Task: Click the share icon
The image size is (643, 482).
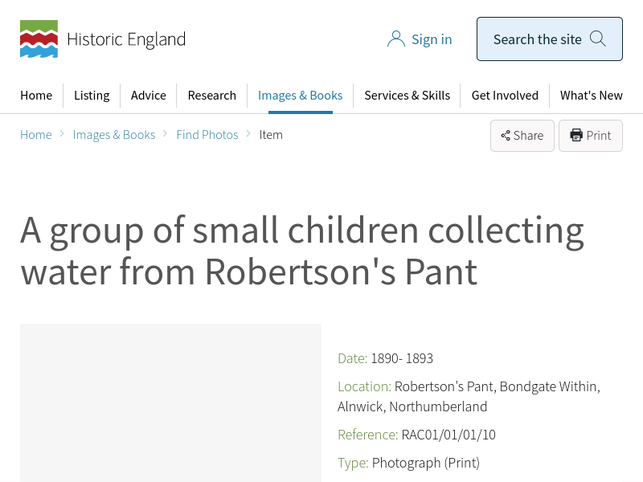Action: [x=506, y=136]
